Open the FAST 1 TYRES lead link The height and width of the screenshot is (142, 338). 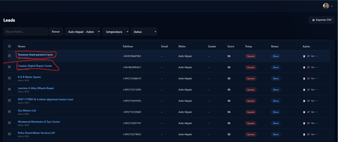coord(46,99)
